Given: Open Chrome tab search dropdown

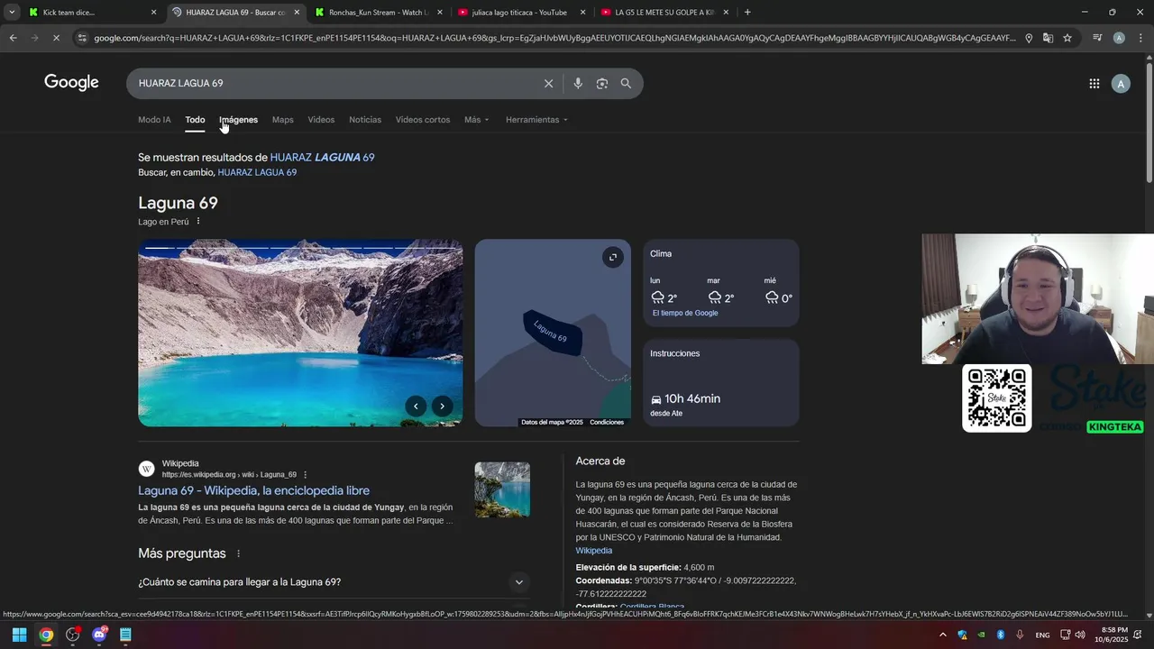Looking at the screenshot, I should tap(12, 13).
